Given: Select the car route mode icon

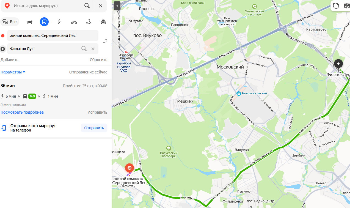Looking at the screenshot, I should tap(30, 22).
